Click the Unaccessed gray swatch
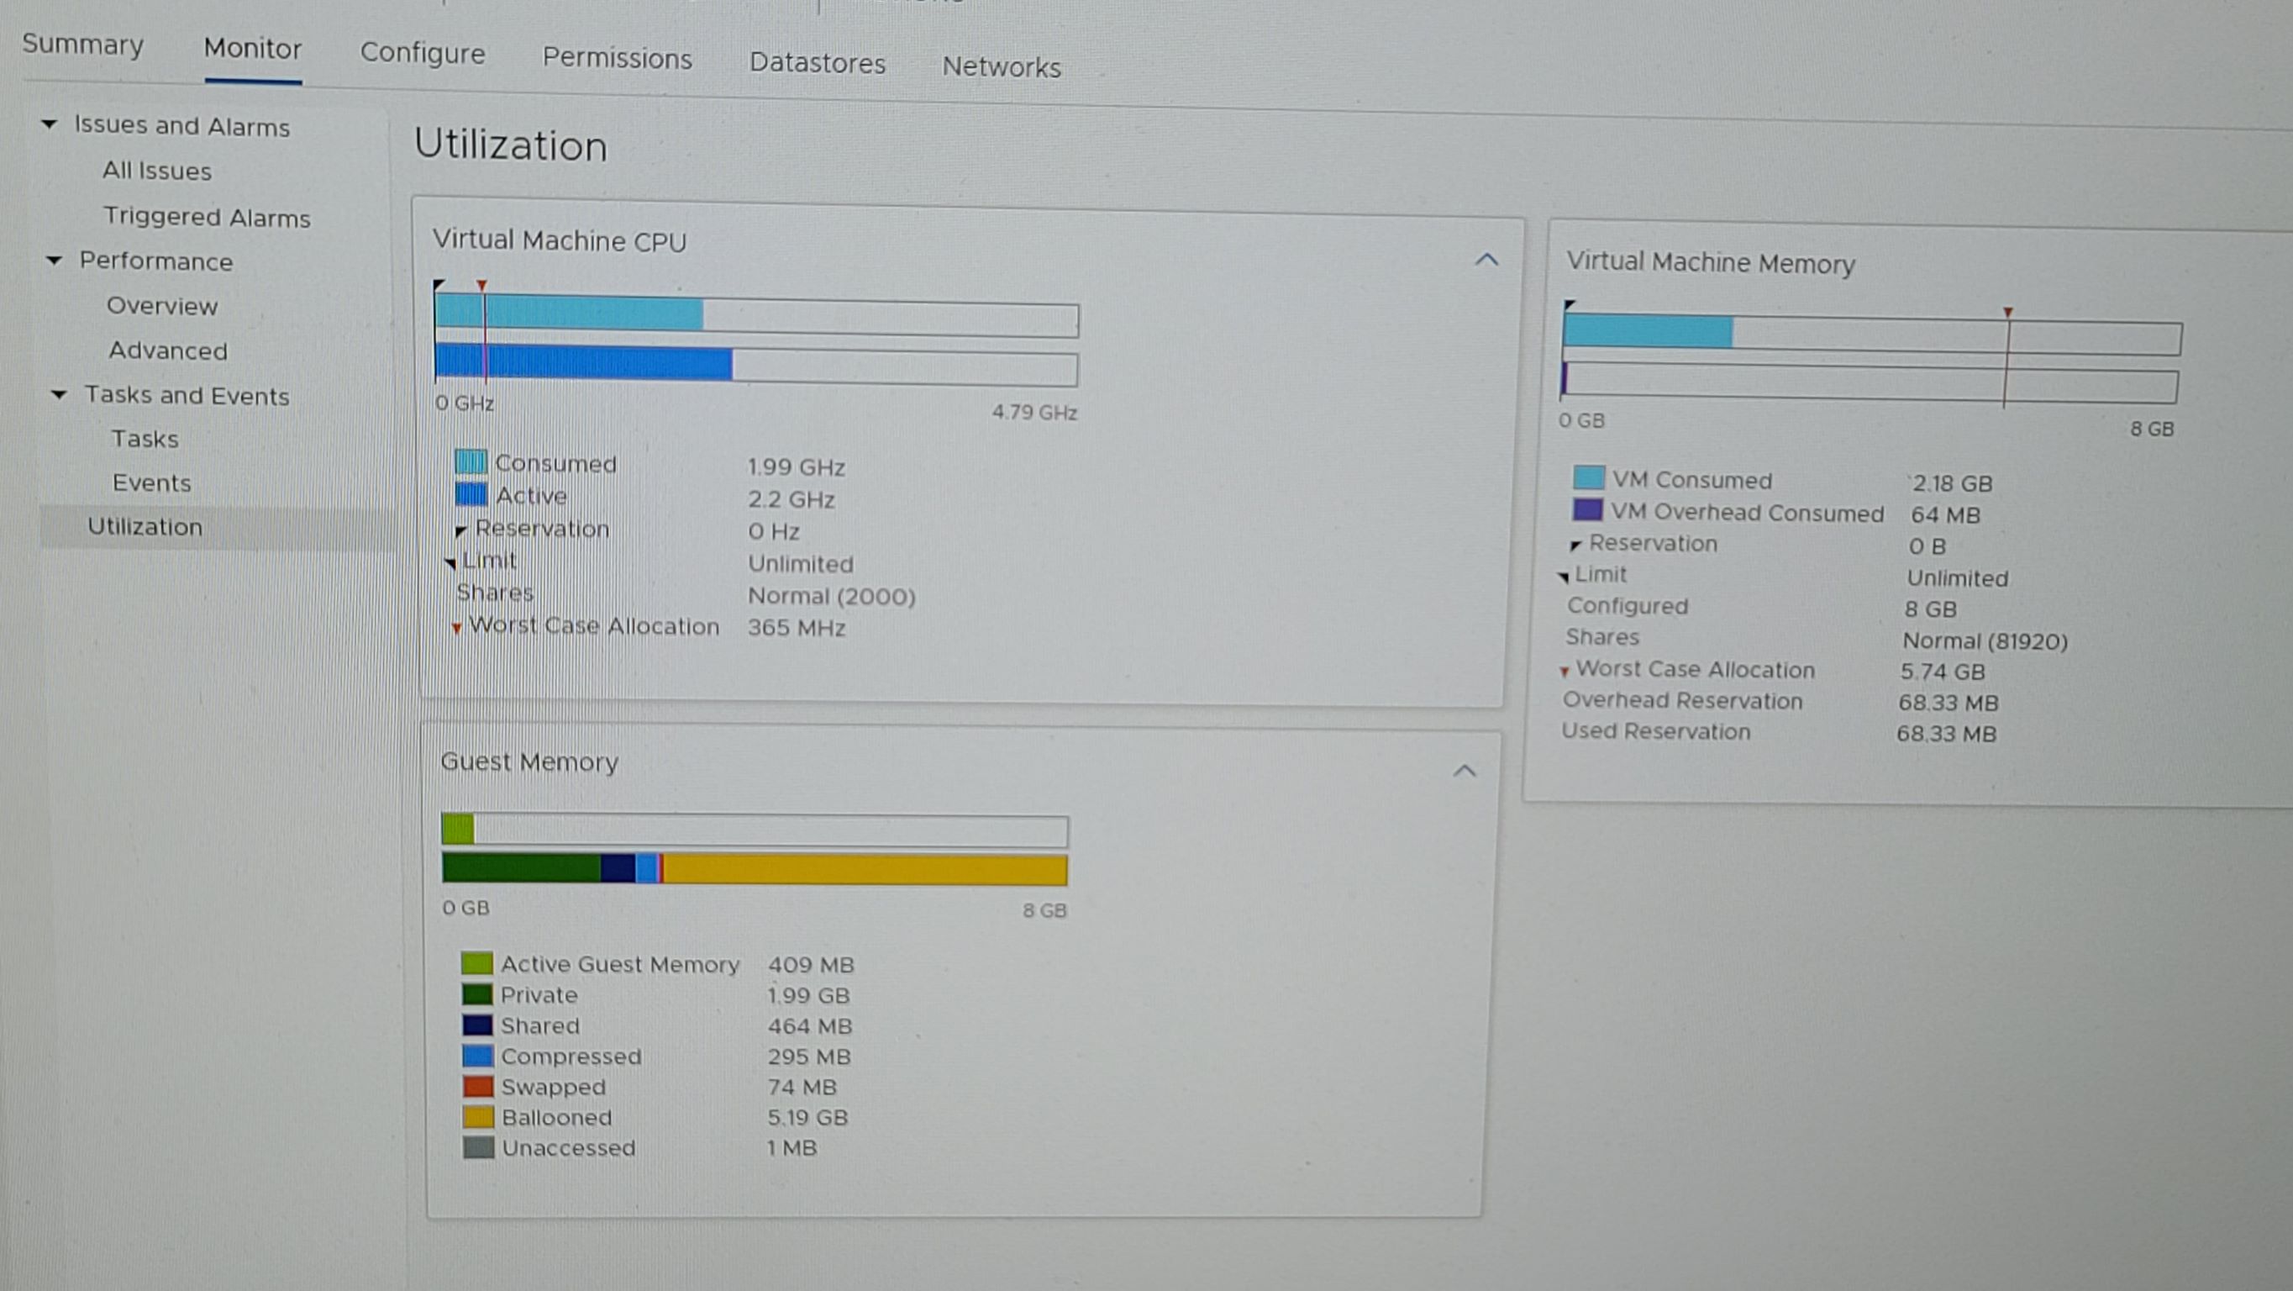Image resolution: width=2293 pixels, height=1291 pixels. pyautogui.click(x=478, y=1146)
